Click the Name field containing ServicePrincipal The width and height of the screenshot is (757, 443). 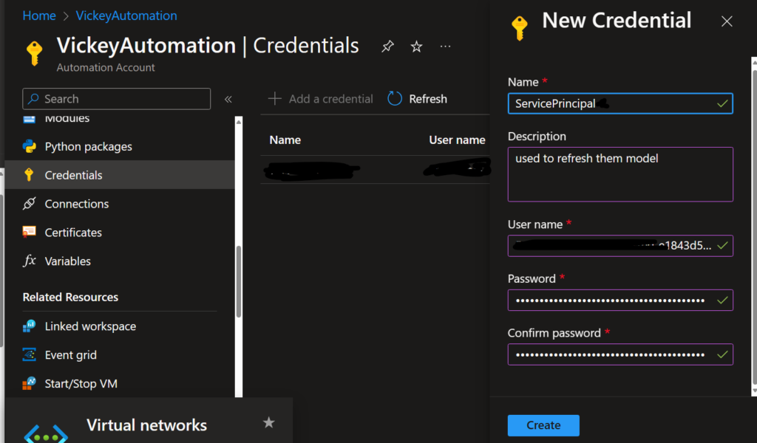click(620, 103)
